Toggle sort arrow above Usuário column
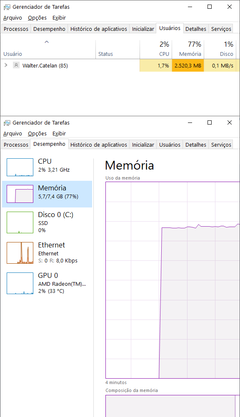This screenshot has width=240, height=417. tap(47, 42)
